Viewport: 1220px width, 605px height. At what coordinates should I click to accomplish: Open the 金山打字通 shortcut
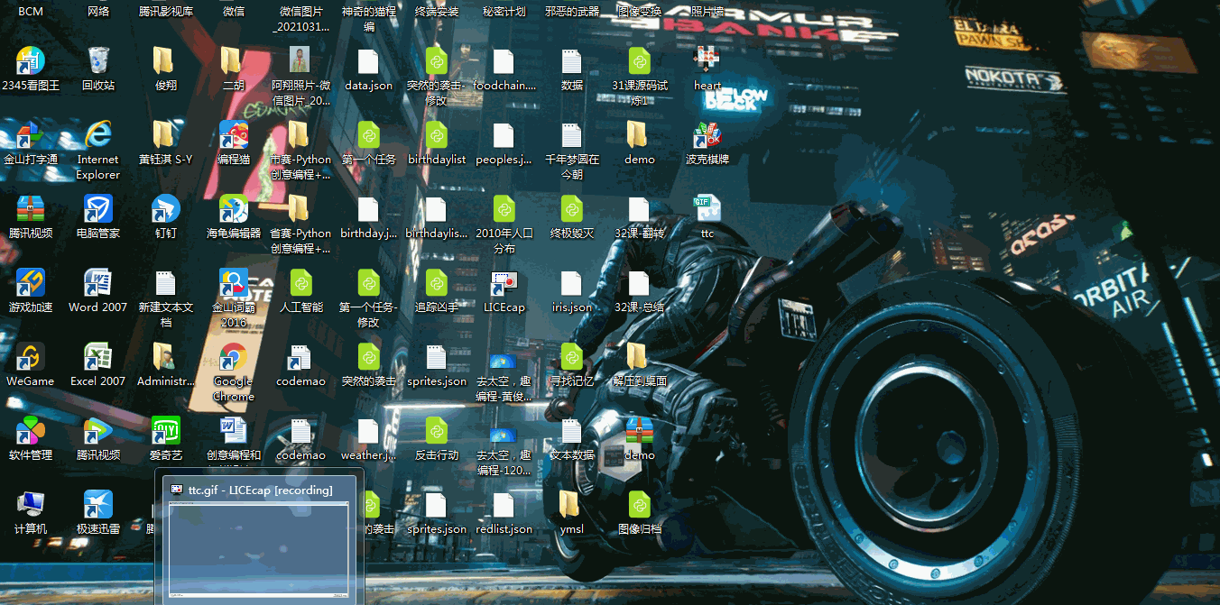pos(31,135)
